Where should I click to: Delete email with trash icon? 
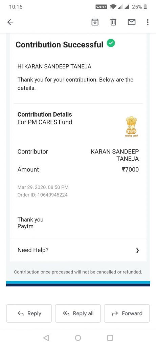tap(113, 22)
